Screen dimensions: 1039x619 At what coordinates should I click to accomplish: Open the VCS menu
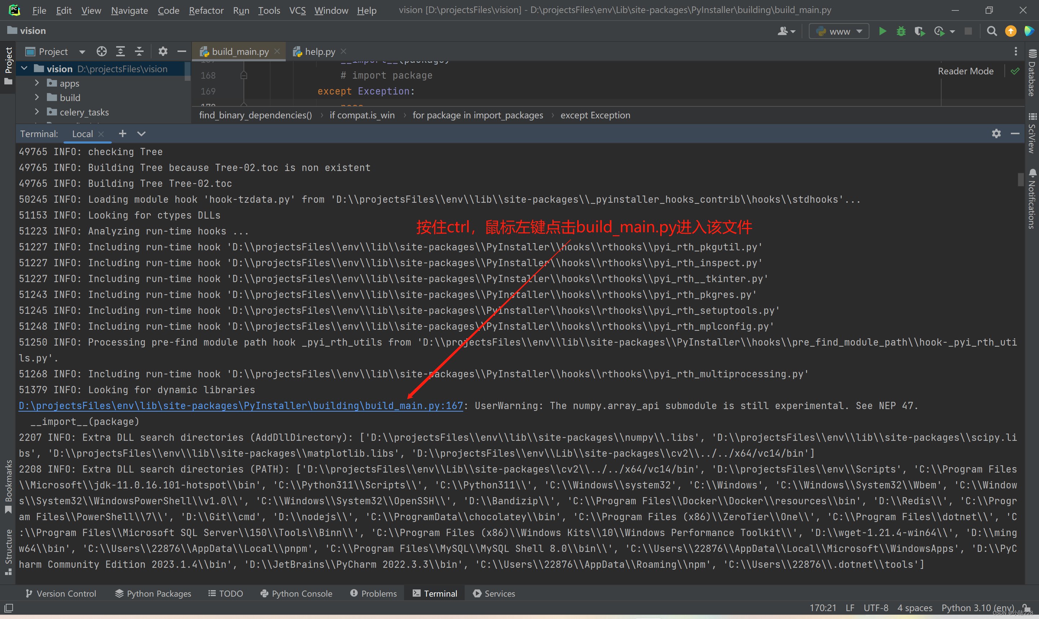pyautogui.click(x=297, y=10)
